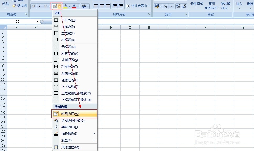Click the Percent Style icon
The image size is (254, 151).
coord(165,6)
